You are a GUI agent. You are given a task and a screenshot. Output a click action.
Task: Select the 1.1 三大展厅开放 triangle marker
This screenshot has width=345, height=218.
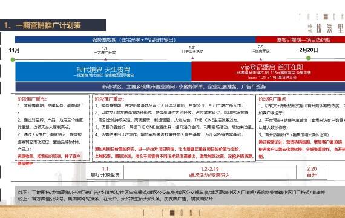point(105,59)
